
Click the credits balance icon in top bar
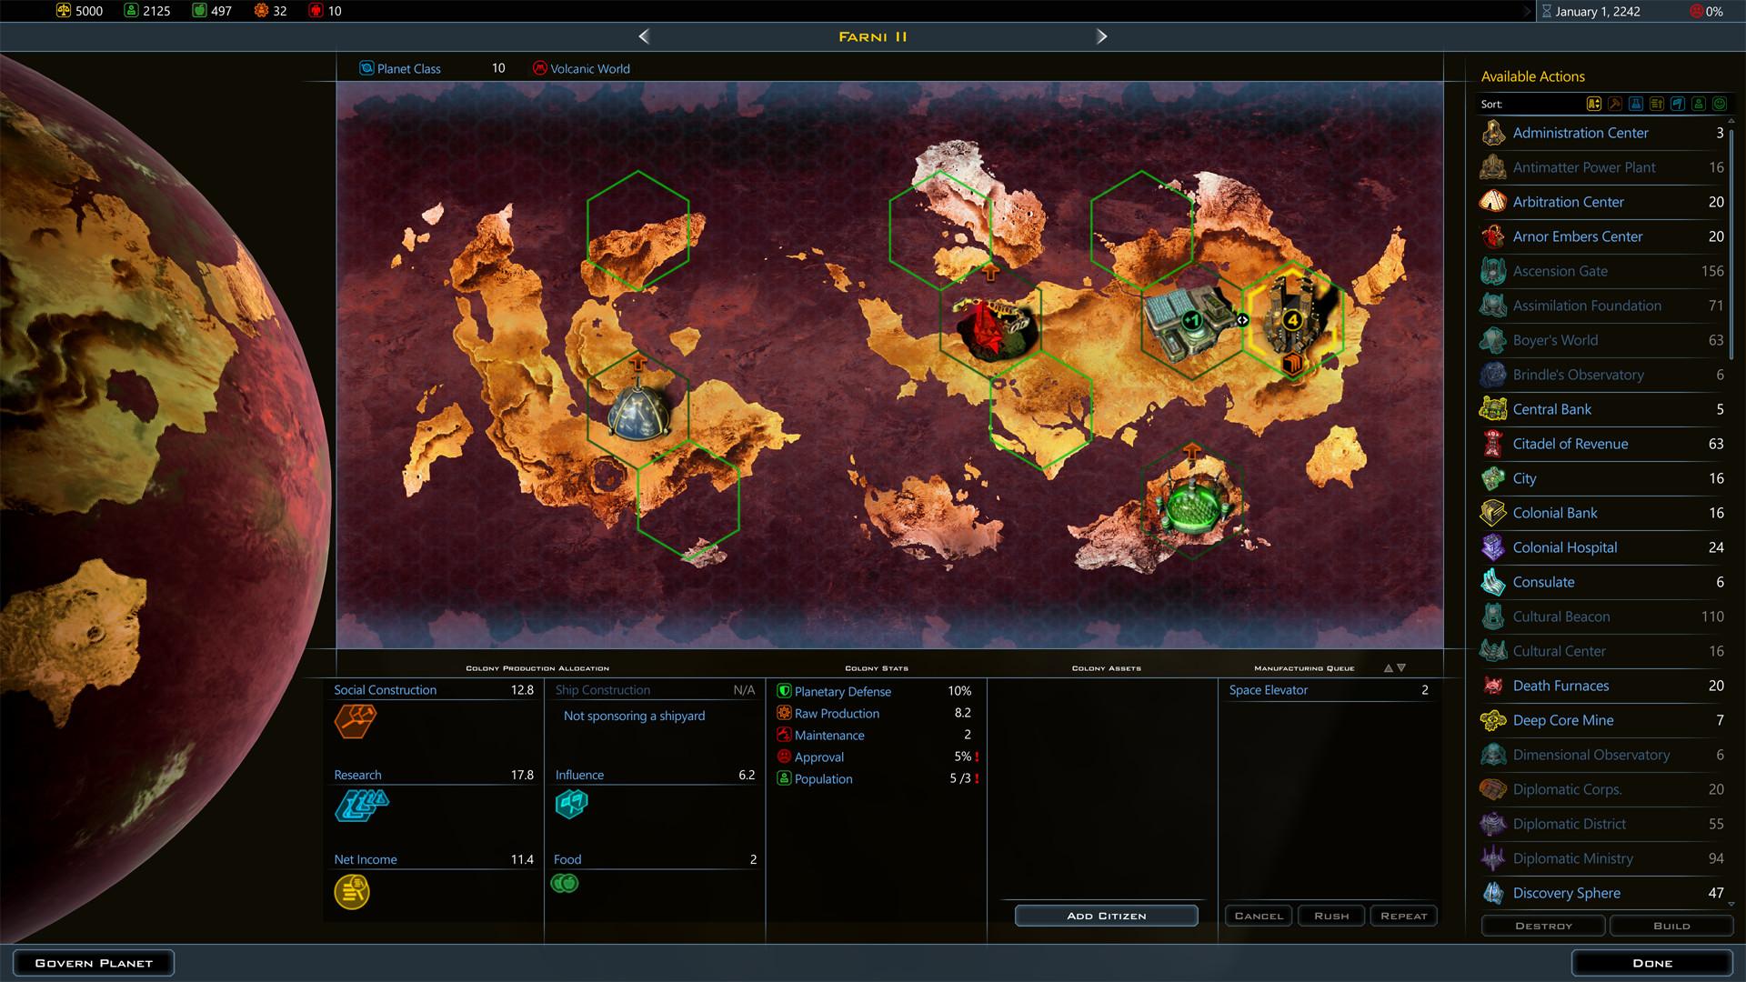[64, 11]
